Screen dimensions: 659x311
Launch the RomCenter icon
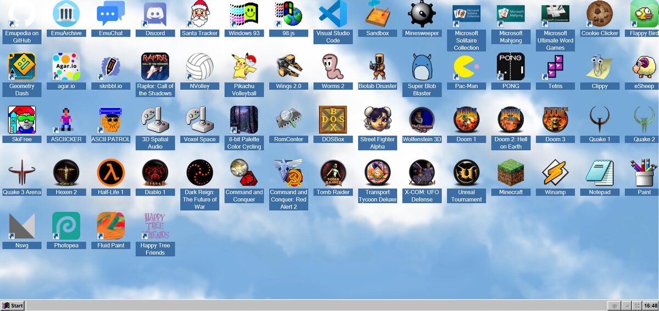tap(288, 119)
